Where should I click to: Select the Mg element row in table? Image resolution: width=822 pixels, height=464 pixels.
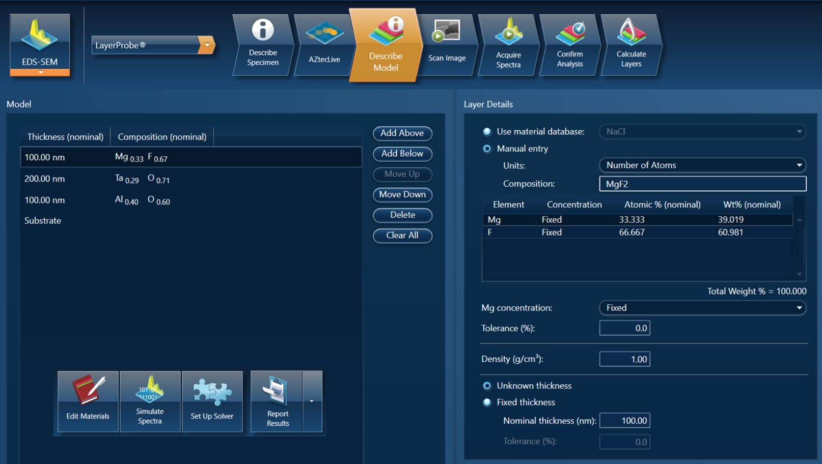click(637, 220)
